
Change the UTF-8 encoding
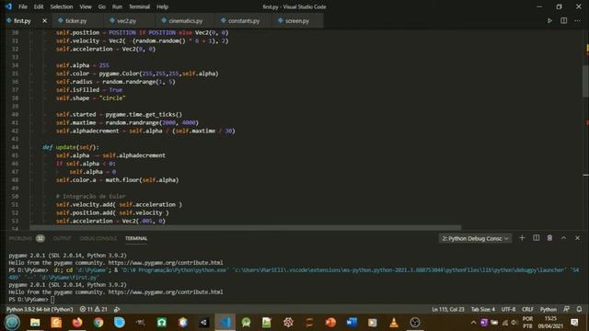click(508, 309)
